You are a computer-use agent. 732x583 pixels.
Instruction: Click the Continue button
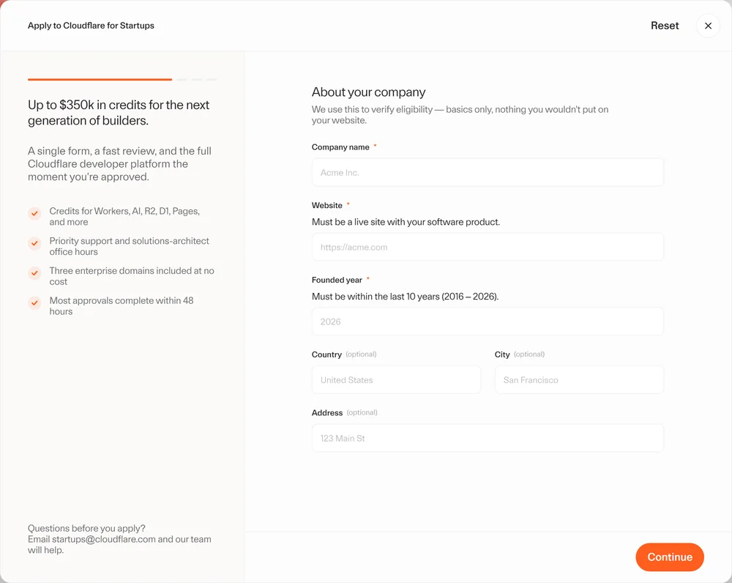tap(670, 557)
